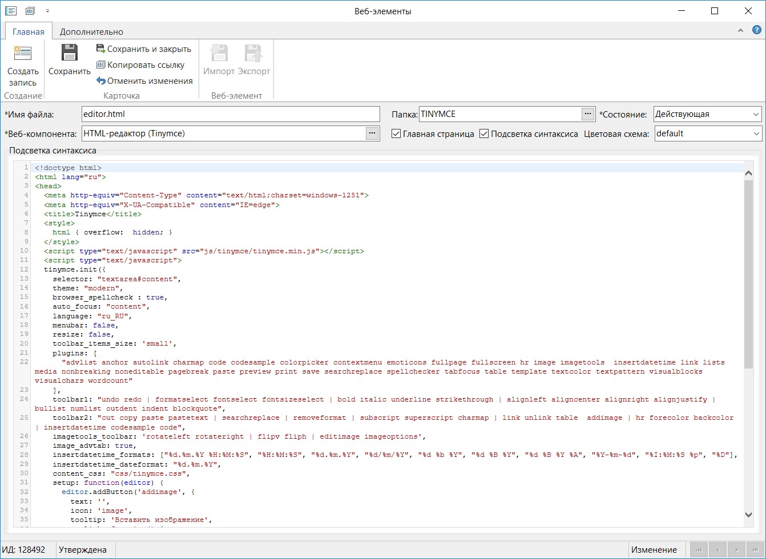766x559 pixels.
Task: Open component picker with the Веб-компонента ellipsis button
Action: tap(372, 133)
